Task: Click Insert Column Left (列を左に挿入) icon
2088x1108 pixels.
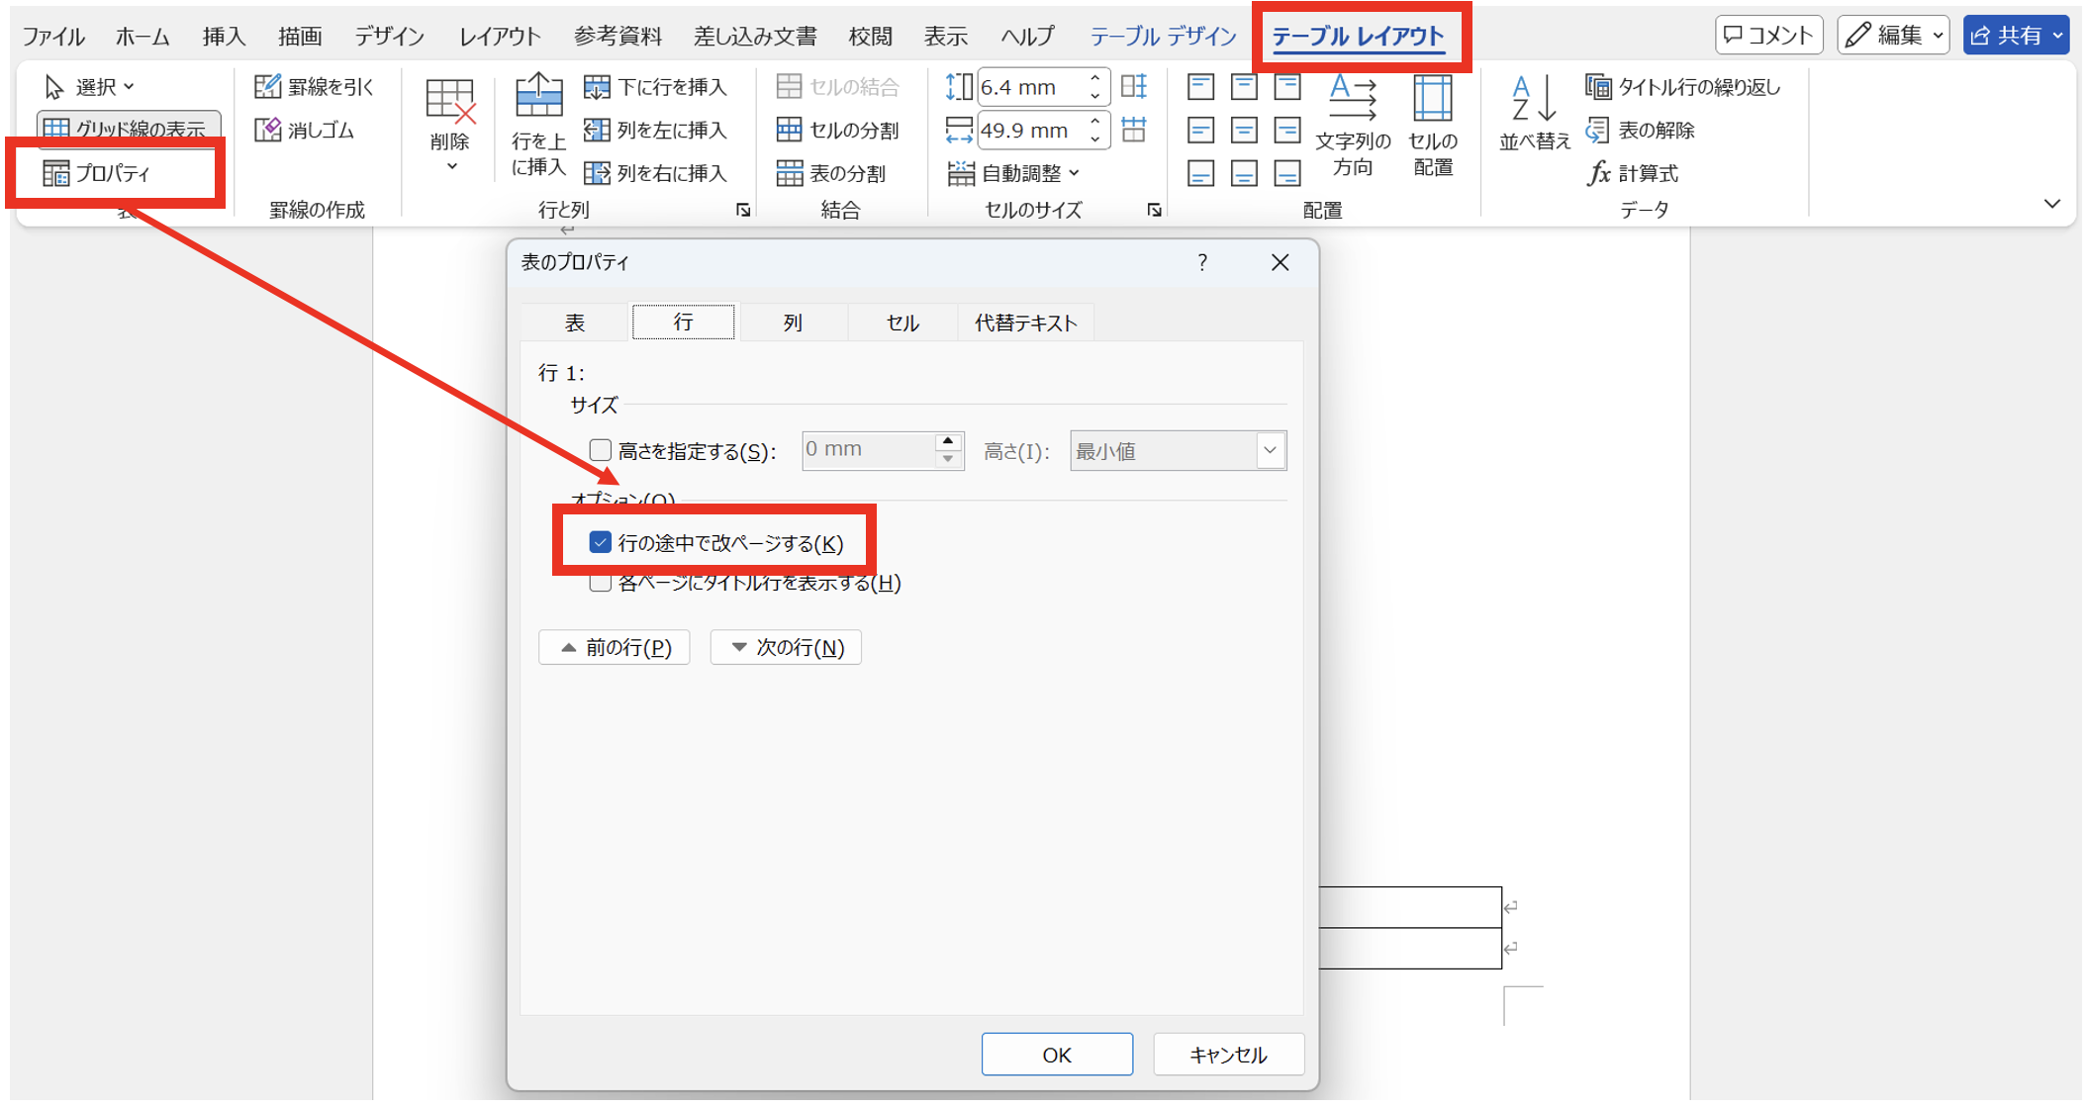Action: [597, 130]
